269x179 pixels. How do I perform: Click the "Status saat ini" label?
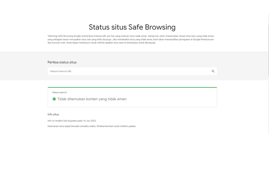pyautogui.click(x=60, y=92)
